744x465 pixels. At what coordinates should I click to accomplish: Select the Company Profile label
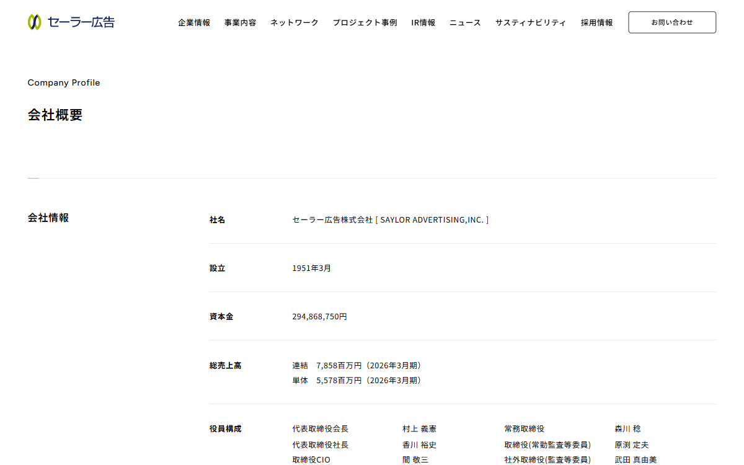click(64, 82)
